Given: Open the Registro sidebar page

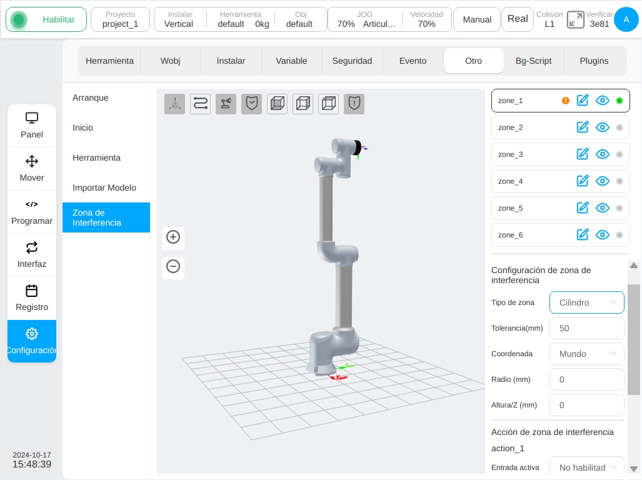Looking at the screenshot, I should click(32, 298).
